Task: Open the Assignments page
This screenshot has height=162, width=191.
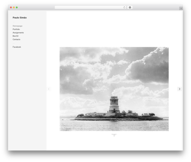Action: (x=18, y=33)
